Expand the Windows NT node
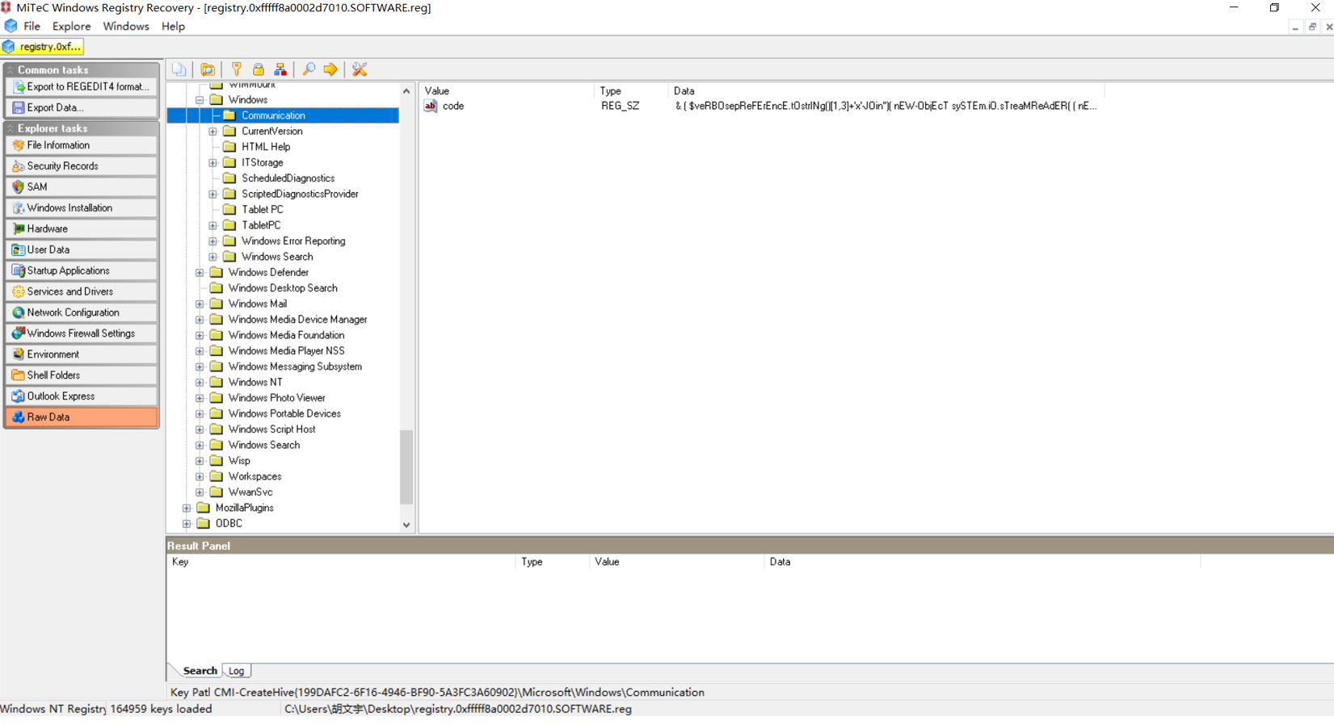The image size is (1334, 725). (200, 383)
